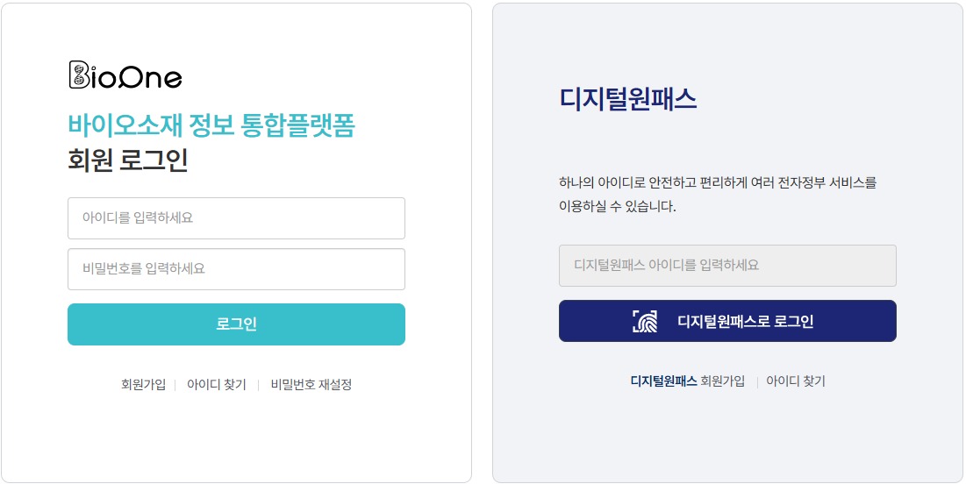Click the BioOne logo
The image size is (966, 484).
tap(125, 76)
